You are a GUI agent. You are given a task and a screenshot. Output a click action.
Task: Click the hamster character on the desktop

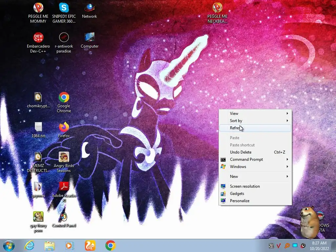tap(309, 222)
